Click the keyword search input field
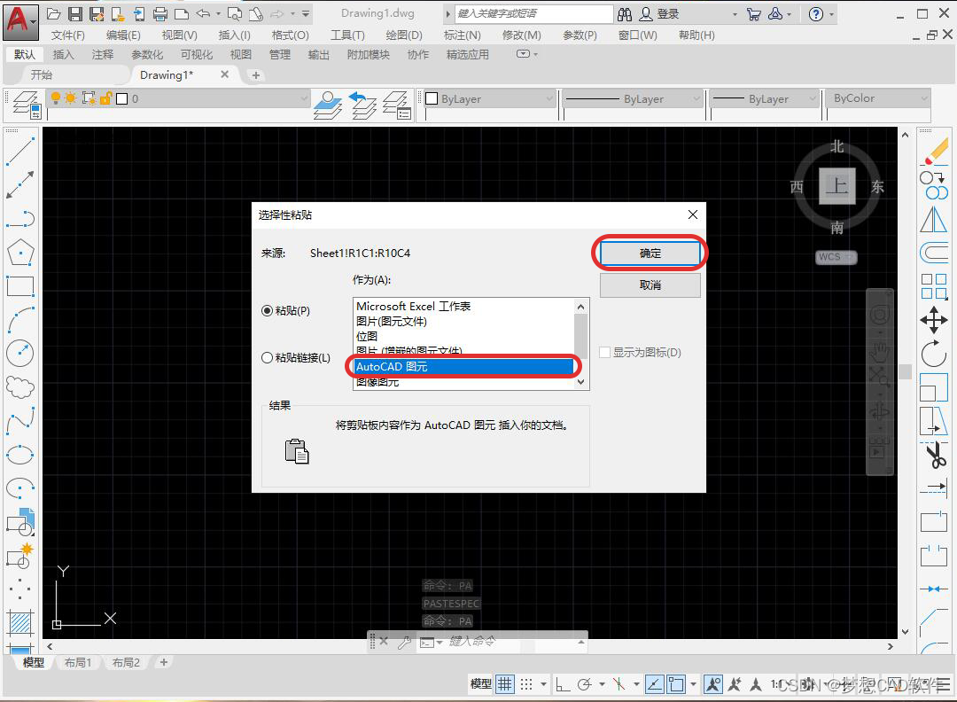The image size is (957, 702). pyautogui.click(x=534, y=13)
